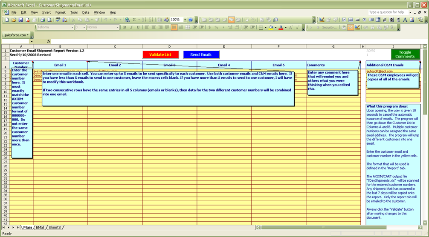The image size is (429, 237).
Task: Open the Insert menu
Action: [46, 12]
